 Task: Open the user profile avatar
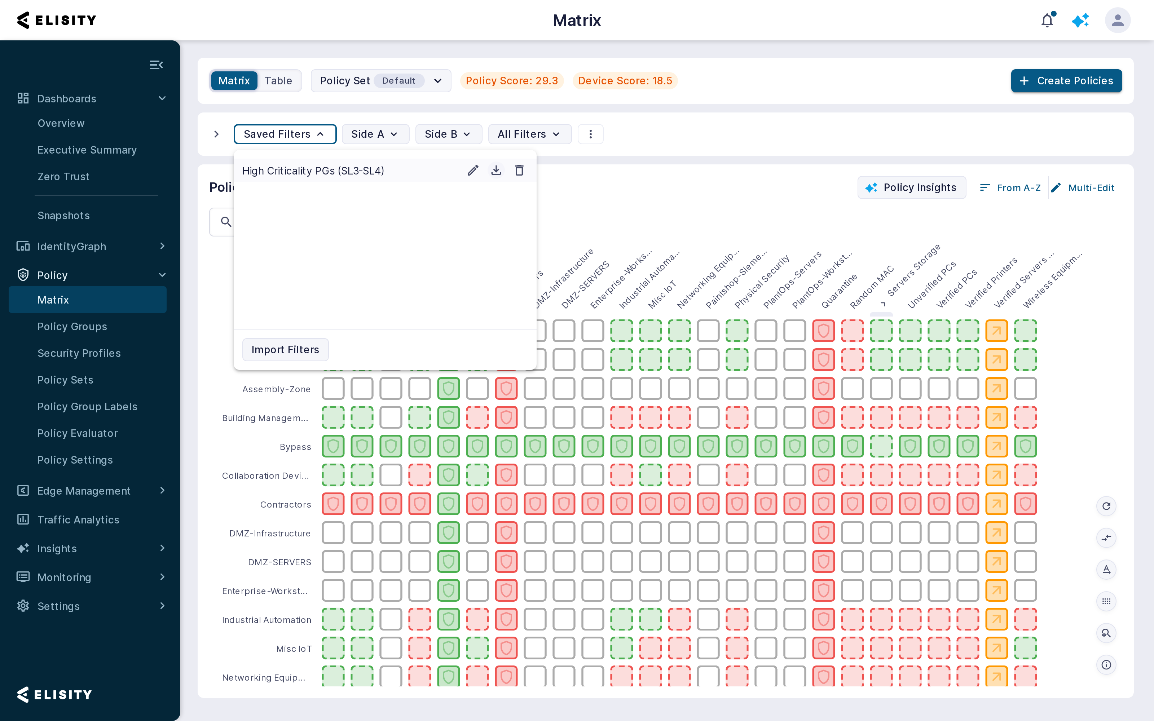pyautogui.click(x=1117, y=21)
